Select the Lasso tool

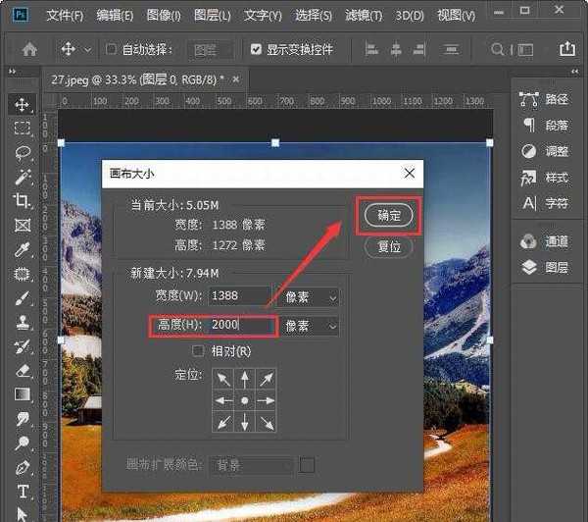(23, 152)
